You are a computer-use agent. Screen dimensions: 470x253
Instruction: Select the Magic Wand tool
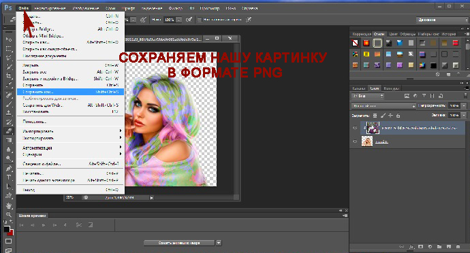pyautogui.click(x=9, y=67)
